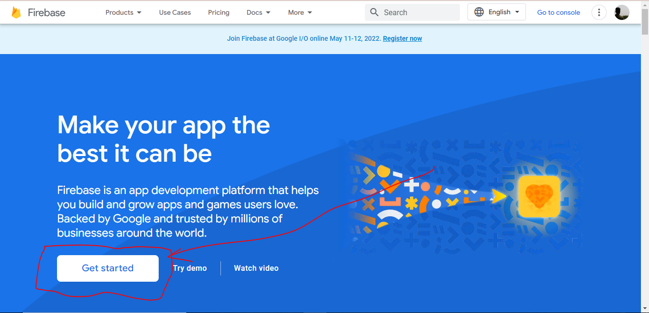Open Register now for Google I/O
Screen dimensions: 649x313
[402, 38]
